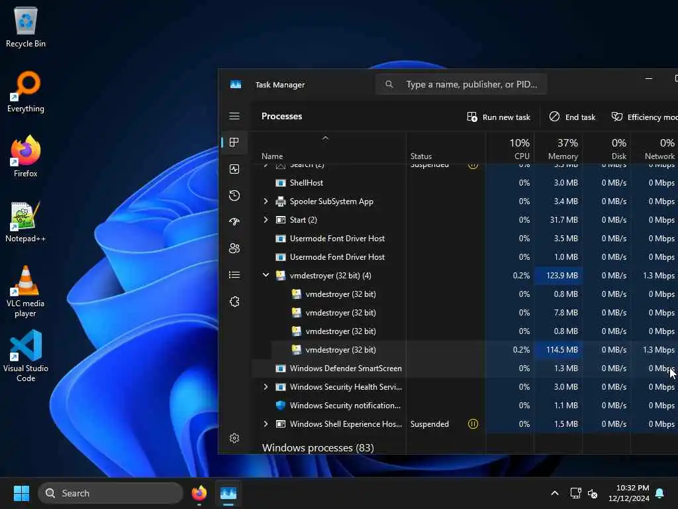The image size is (678, 509).
Task: Expand the Windows Shell Experience Host group
Action: click(266, 424)
